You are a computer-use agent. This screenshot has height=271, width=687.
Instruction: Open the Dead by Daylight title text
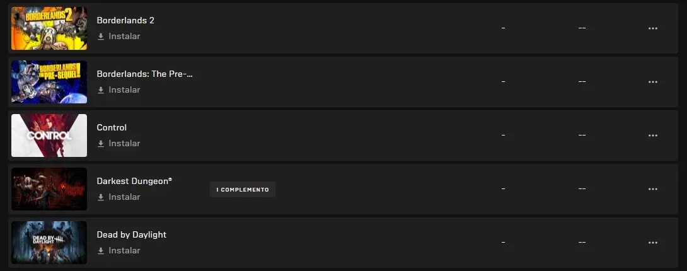(132, 234)
